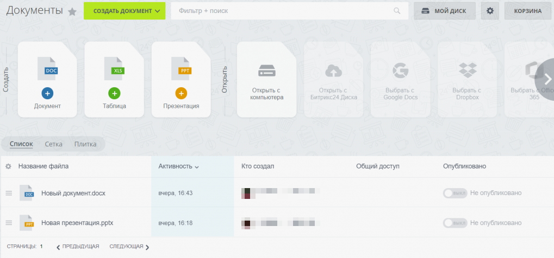Open row menu for Новый документ.docx
This screenshot has height=258, width=554.
click(x=9, y=193)
